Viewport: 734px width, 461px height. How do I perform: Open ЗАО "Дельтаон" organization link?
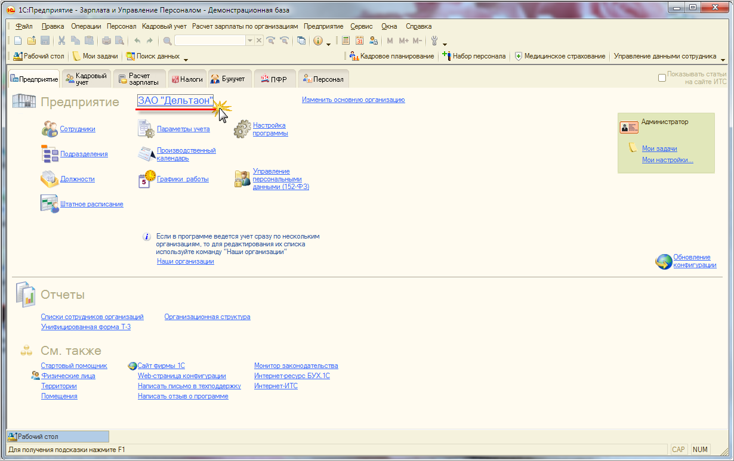point(175,101)
